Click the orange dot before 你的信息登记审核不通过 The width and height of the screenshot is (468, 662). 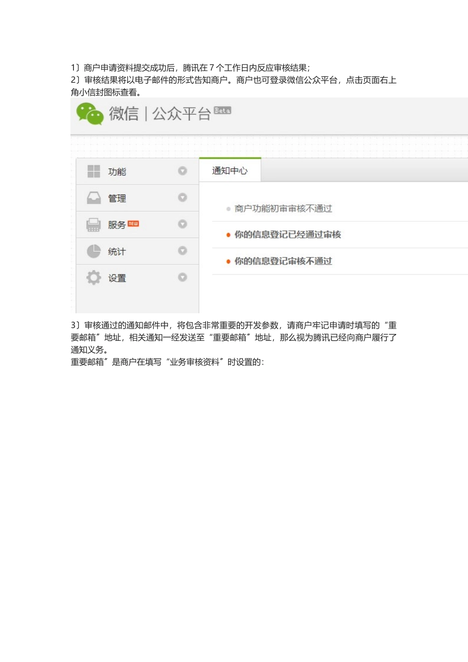(228, 262)
